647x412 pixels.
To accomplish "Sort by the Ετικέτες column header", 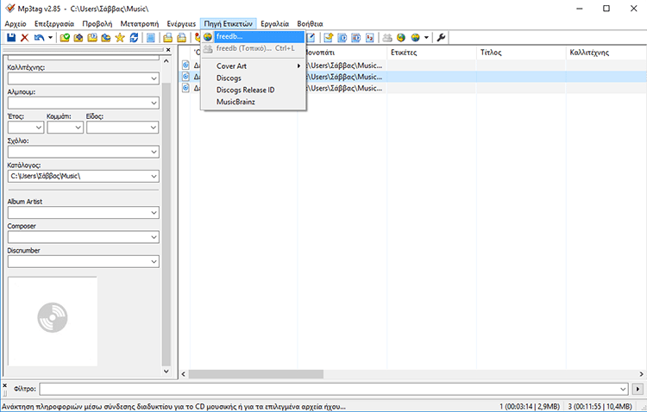I will 431,53.
